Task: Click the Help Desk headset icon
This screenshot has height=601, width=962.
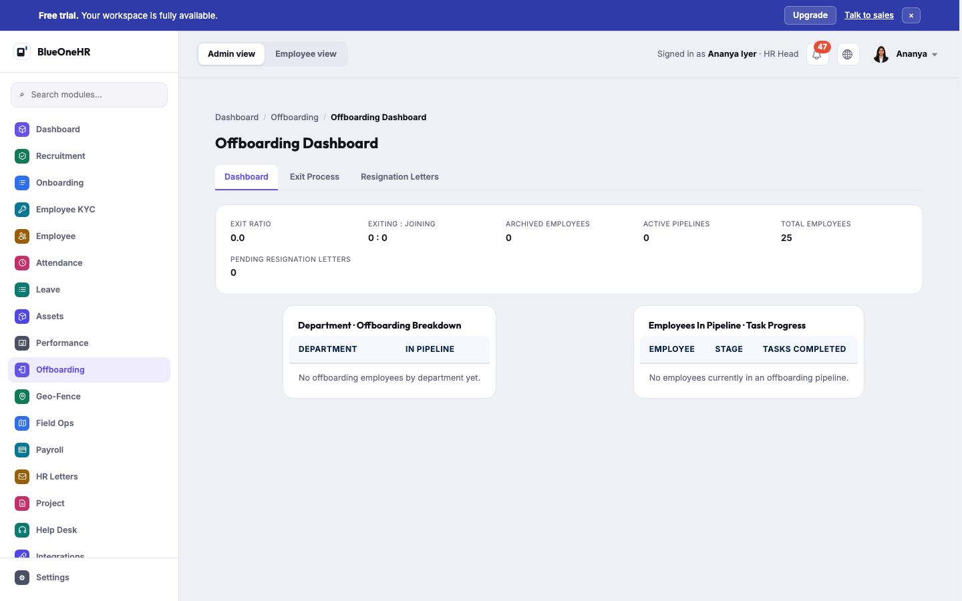Action: point(22,530)
